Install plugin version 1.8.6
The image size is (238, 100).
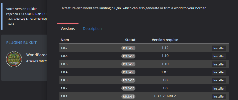tap(219, 56)
